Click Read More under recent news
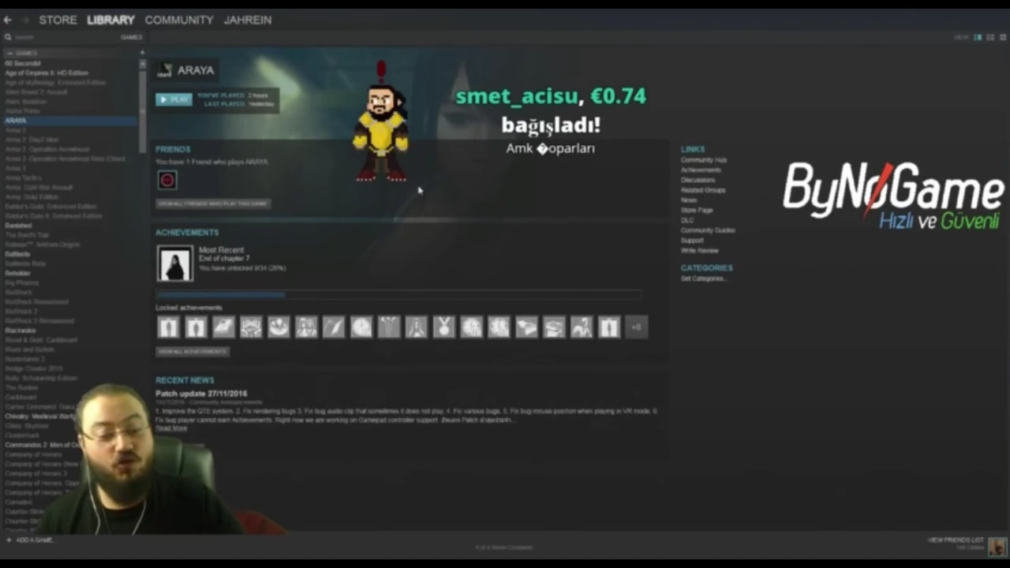Screen dimensions: 1010x568 [x=171, y=428]
